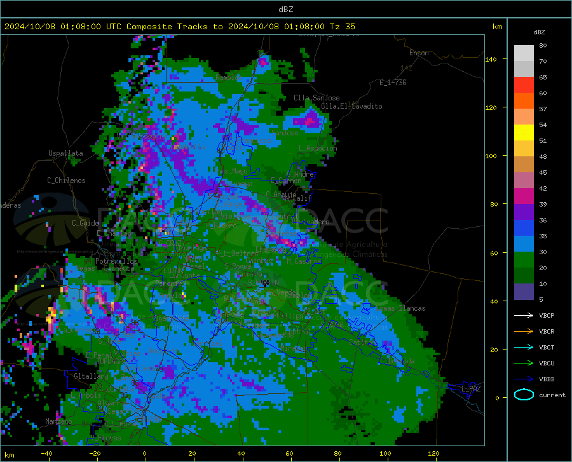Click the S_MARTIN map label
Image resolution: width=572 pixels, height=462 pixels.
(263, 283)
